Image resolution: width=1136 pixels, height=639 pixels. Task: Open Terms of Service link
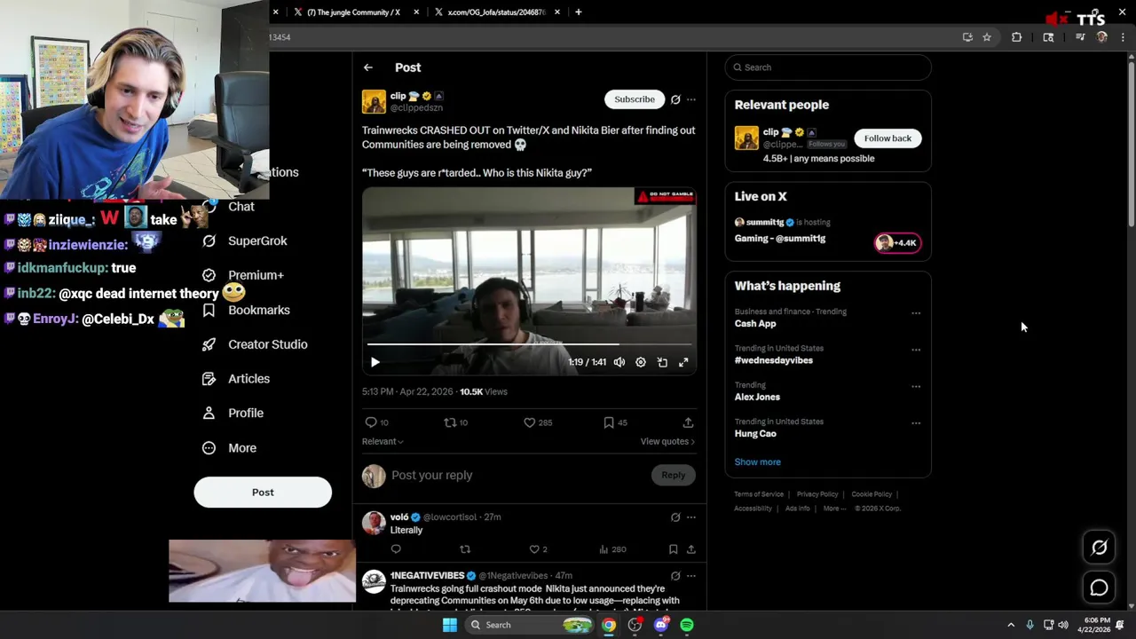(759, 494)
